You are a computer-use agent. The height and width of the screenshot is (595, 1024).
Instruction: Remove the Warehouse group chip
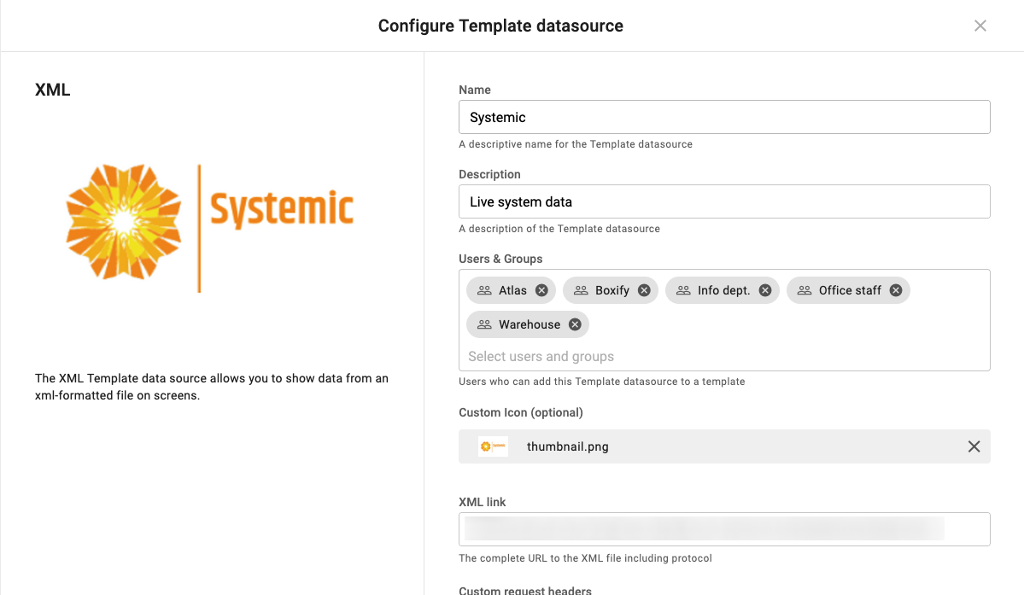575,324
